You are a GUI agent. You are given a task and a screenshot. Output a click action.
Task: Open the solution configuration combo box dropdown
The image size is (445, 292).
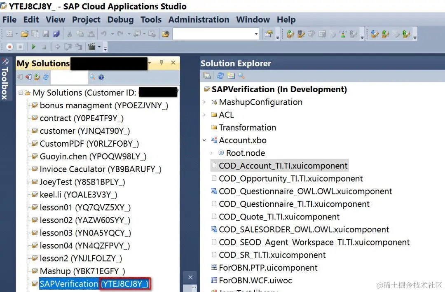click(256, 34)
